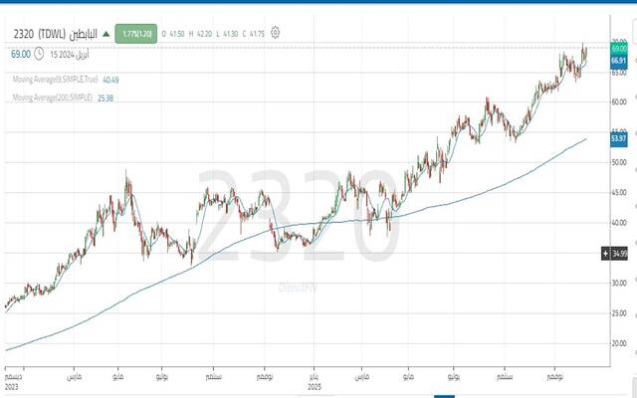Click the blue 53.97 price axis tag
This screenshot has height=398, width=637.
pyautogui.click(x=618, y=139)
